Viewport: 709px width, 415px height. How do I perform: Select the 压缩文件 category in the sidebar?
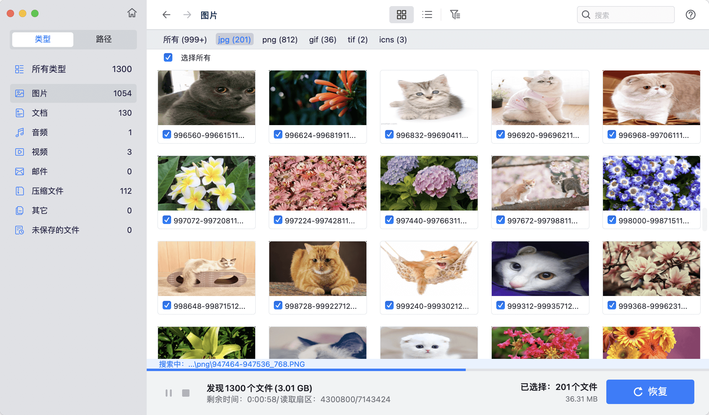(47, 191)
